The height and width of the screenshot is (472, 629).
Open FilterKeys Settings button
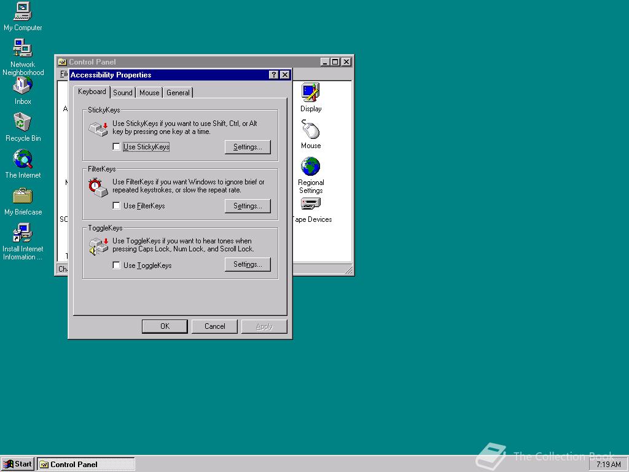[x=248, y=206]
